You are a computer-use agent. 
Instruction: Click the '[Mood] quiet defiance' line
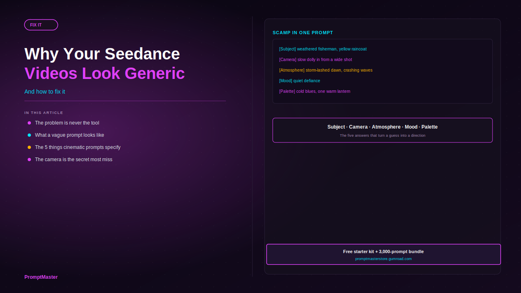300,81
